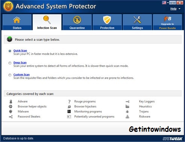Click the Heuristics label
This screenshot has width=185, height=142.
pos(145,106)
